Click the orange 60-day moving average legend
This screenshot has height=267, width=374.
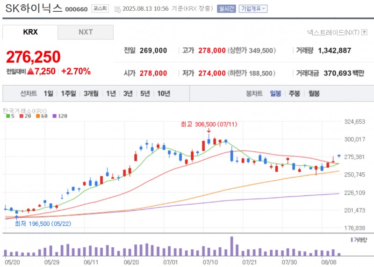point(42,116)
